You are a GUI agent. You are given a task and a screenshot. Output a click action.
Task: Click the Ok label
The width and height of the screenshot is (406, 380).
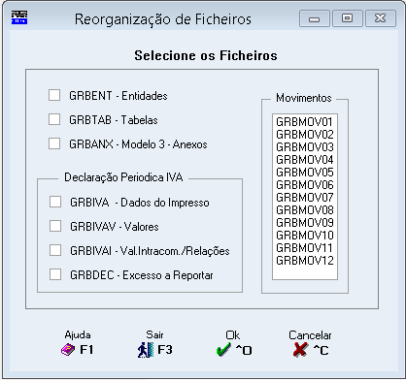pos(233,335)
